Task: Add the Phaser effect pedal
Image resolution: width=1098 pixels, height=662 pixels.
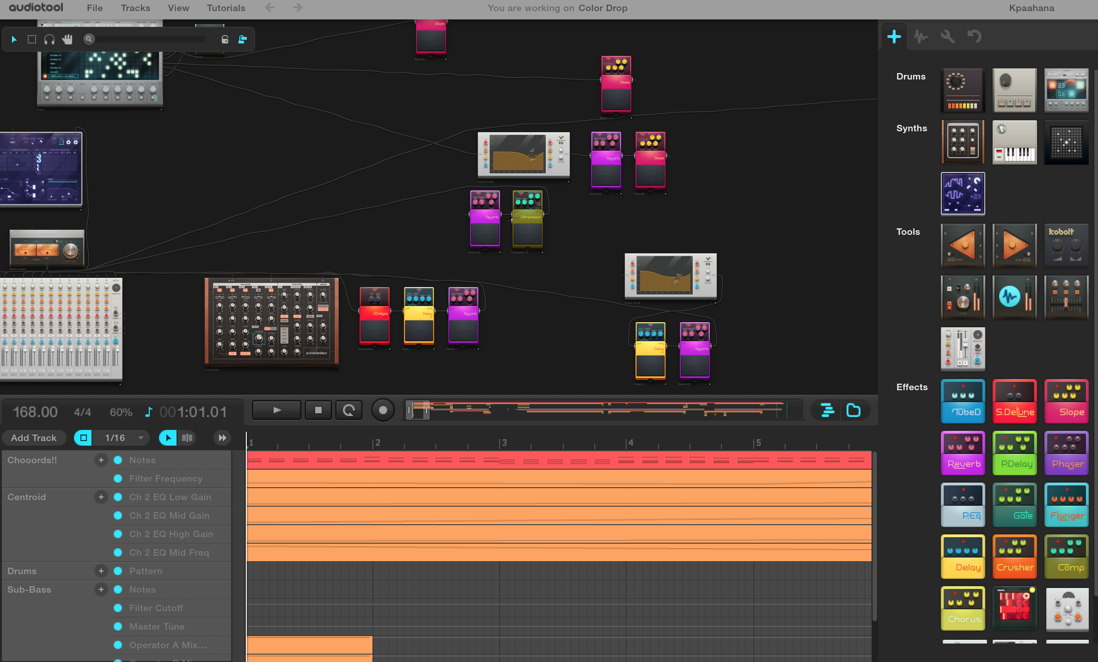Action: pos(1067,453)
